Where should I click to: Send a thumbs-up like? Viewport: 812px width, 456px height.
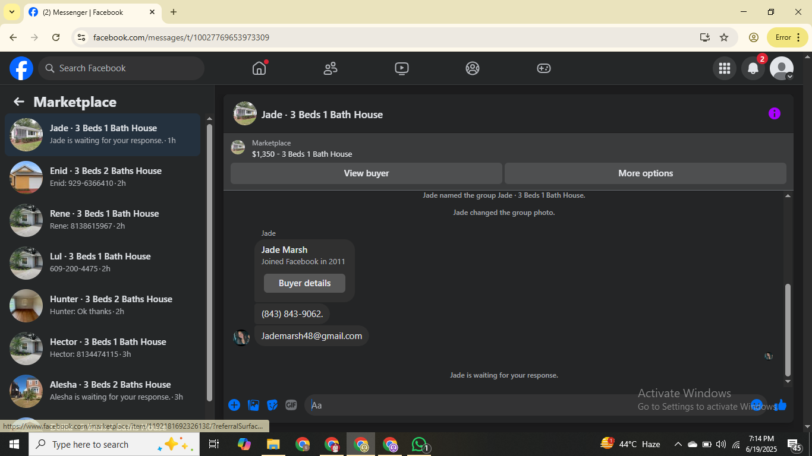[x=781, y=405]
